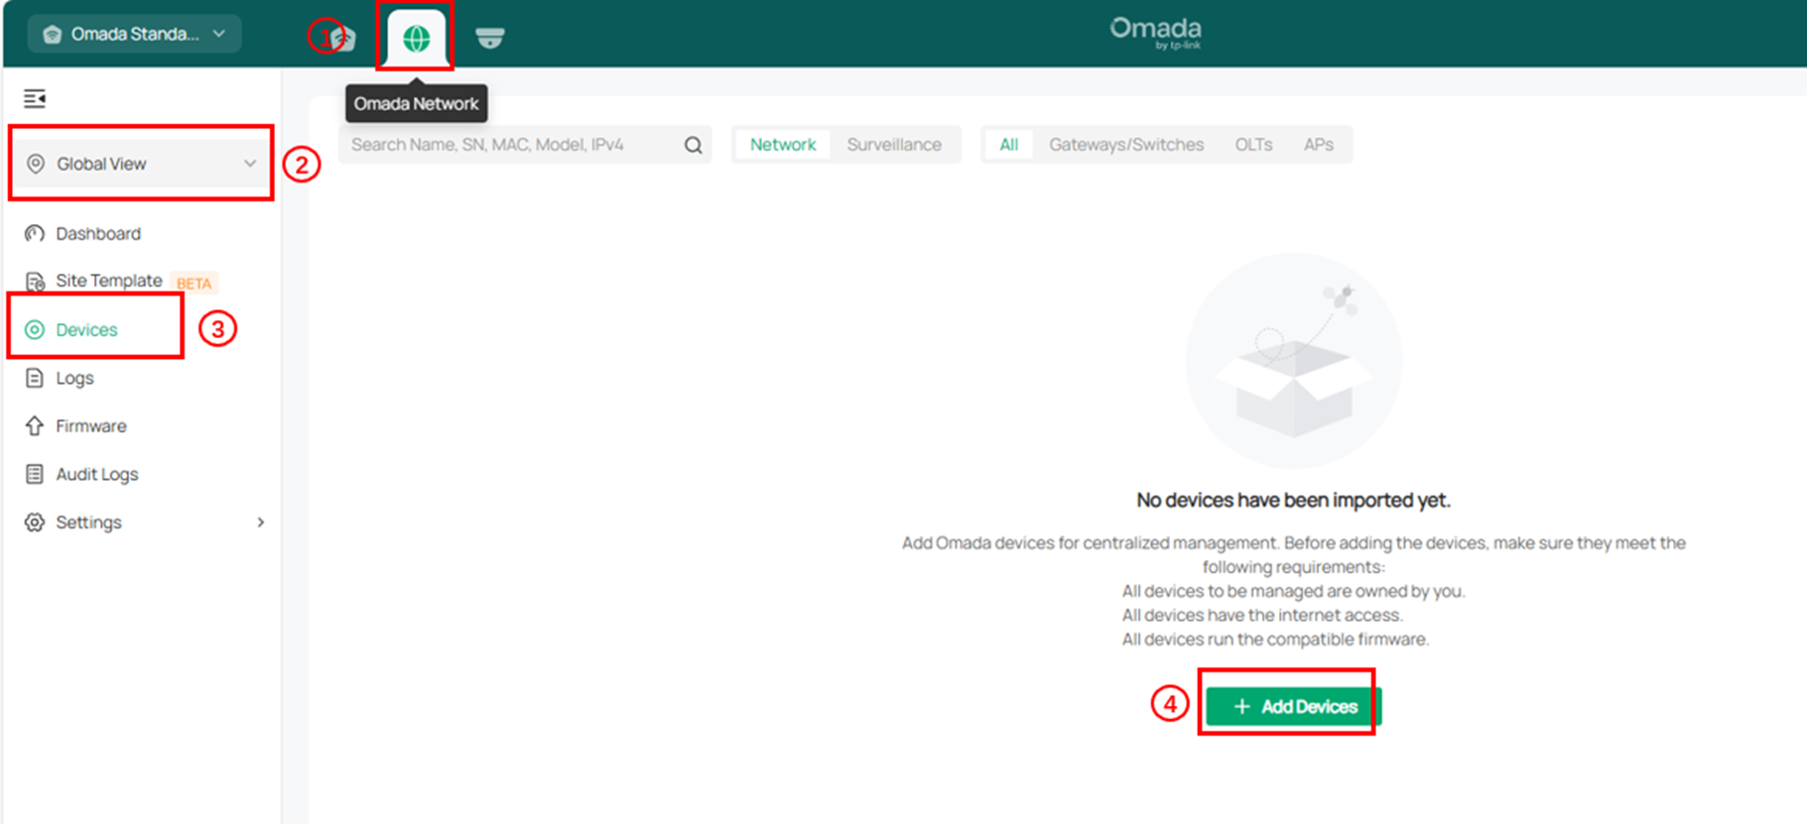Click the Logs document icon
Image resolution: width=1807 pixels, height=824 pixels.
pos(35,378)
